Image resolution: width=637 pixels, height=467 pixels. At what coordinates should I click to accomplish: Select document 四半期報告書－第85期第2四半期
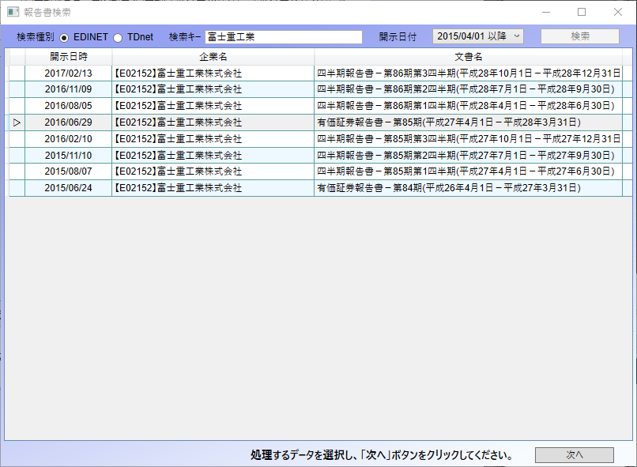tap(468, 155)
